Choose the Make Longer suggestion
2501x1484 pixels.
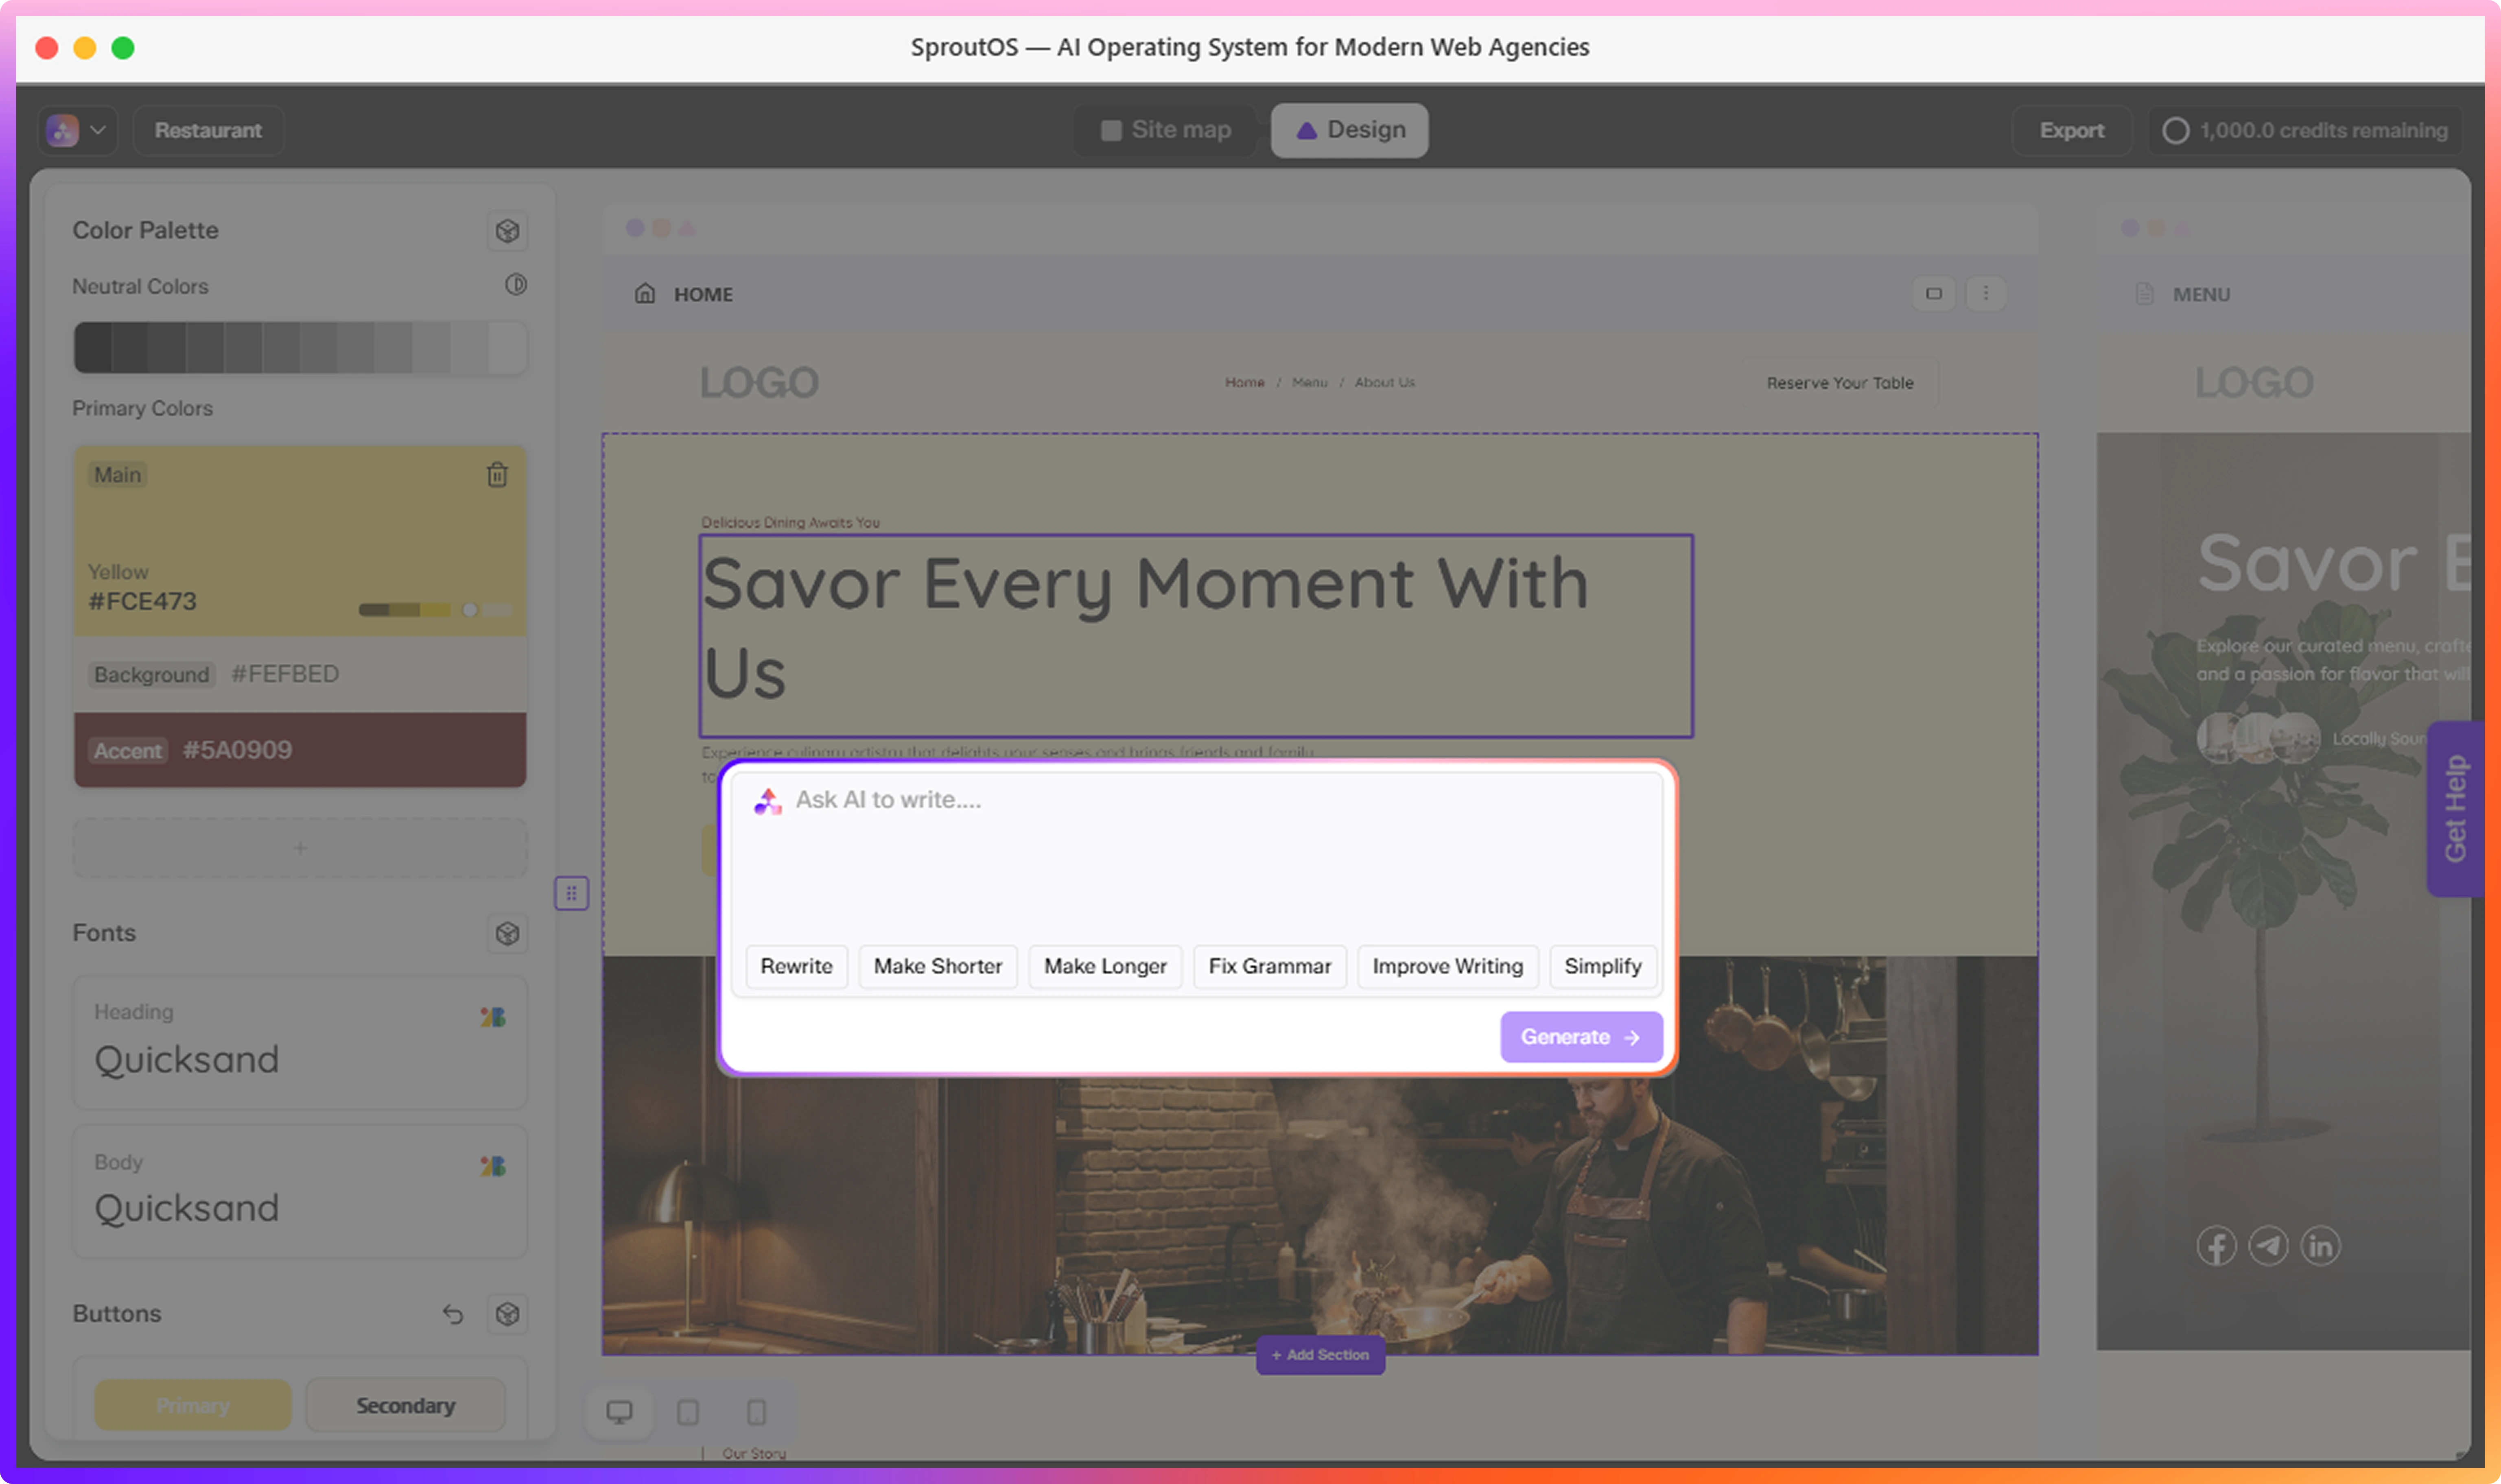point(1105,966)
